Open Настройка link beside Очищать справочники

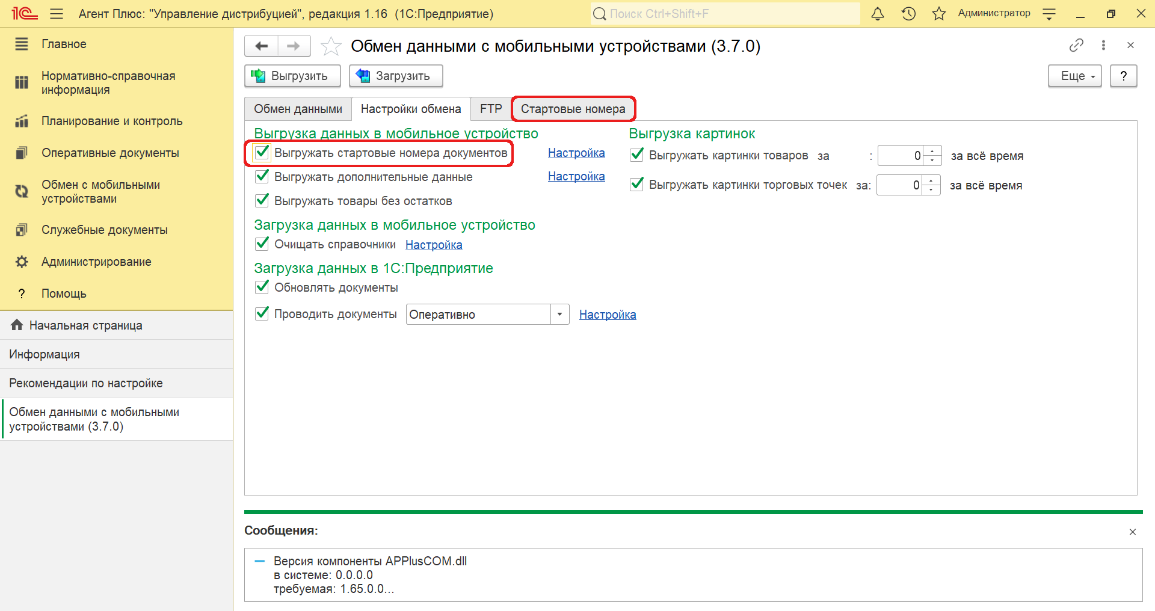[434, 245]
